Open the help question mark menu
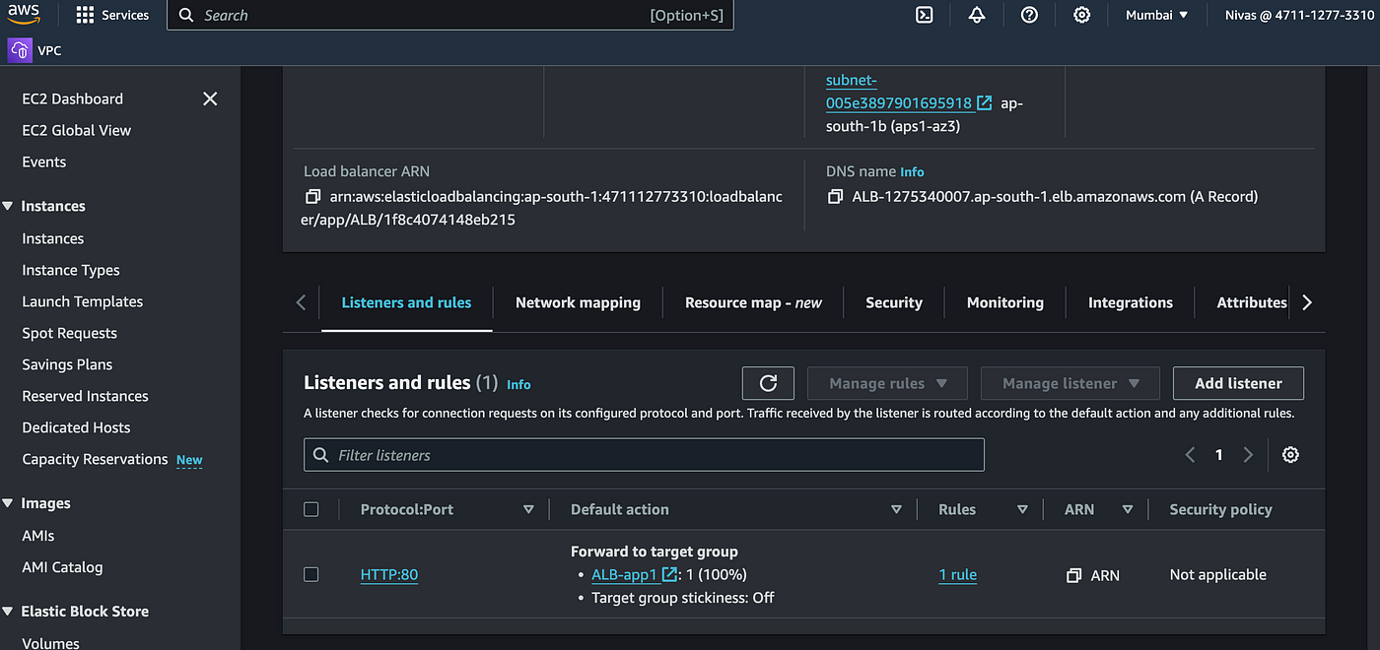Screen dimensions: 1380x650 1029,15
